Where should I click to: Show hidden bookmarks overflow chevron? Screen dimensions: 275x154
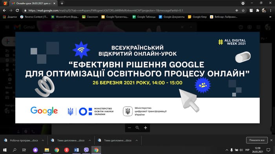(x=270, y=17)
